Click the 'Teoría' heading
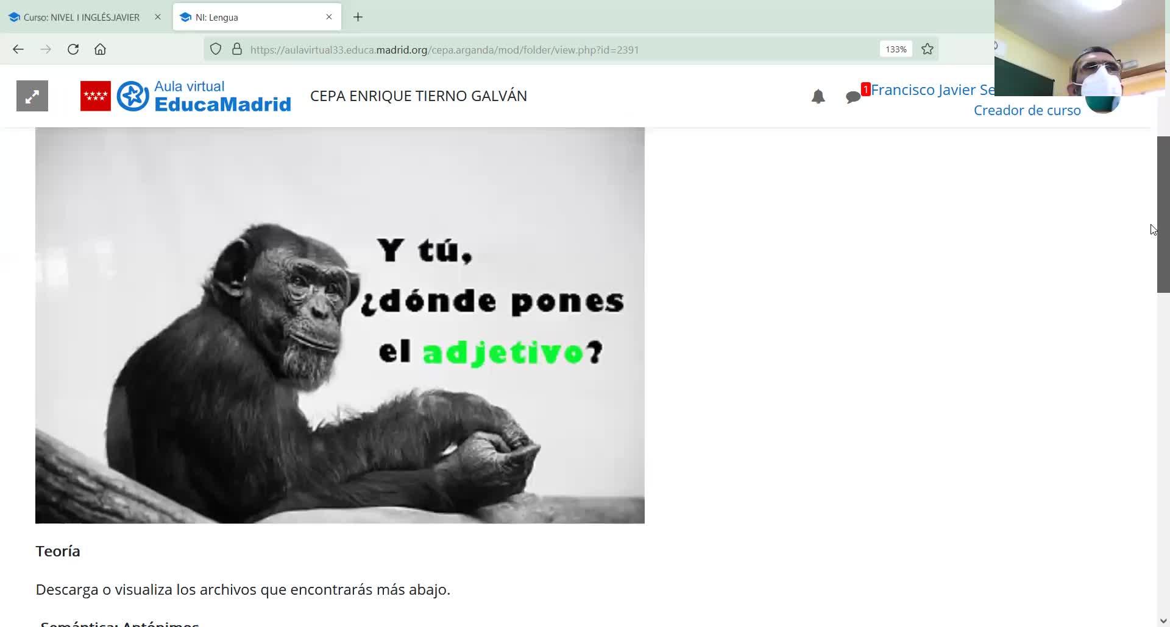Viewport: 1170px width, 627px height. point(58,551)
